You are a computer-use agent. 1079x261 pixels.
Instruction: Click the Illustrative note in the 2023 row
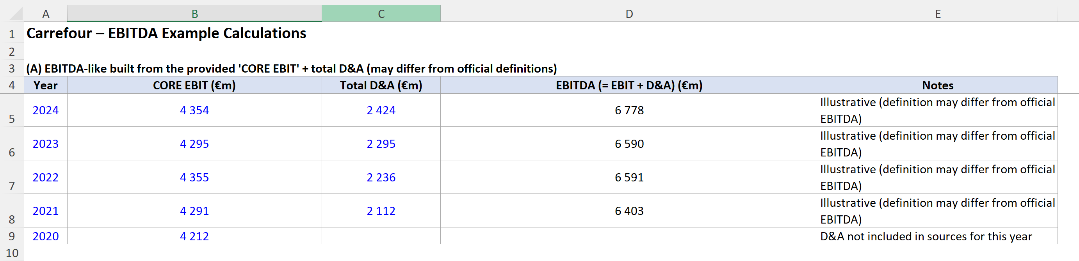click(x=938, y=144)
